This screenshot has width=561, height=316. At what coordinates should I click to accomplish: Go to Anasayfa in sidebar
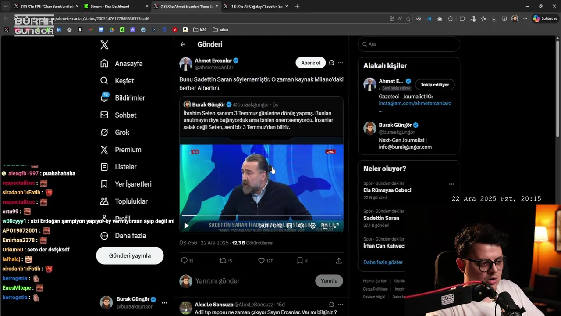[121, 64]
